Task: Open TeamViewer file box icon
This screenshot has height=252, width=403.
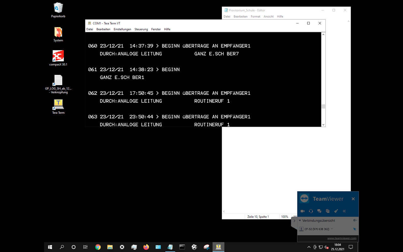Action: click(327, 211)
